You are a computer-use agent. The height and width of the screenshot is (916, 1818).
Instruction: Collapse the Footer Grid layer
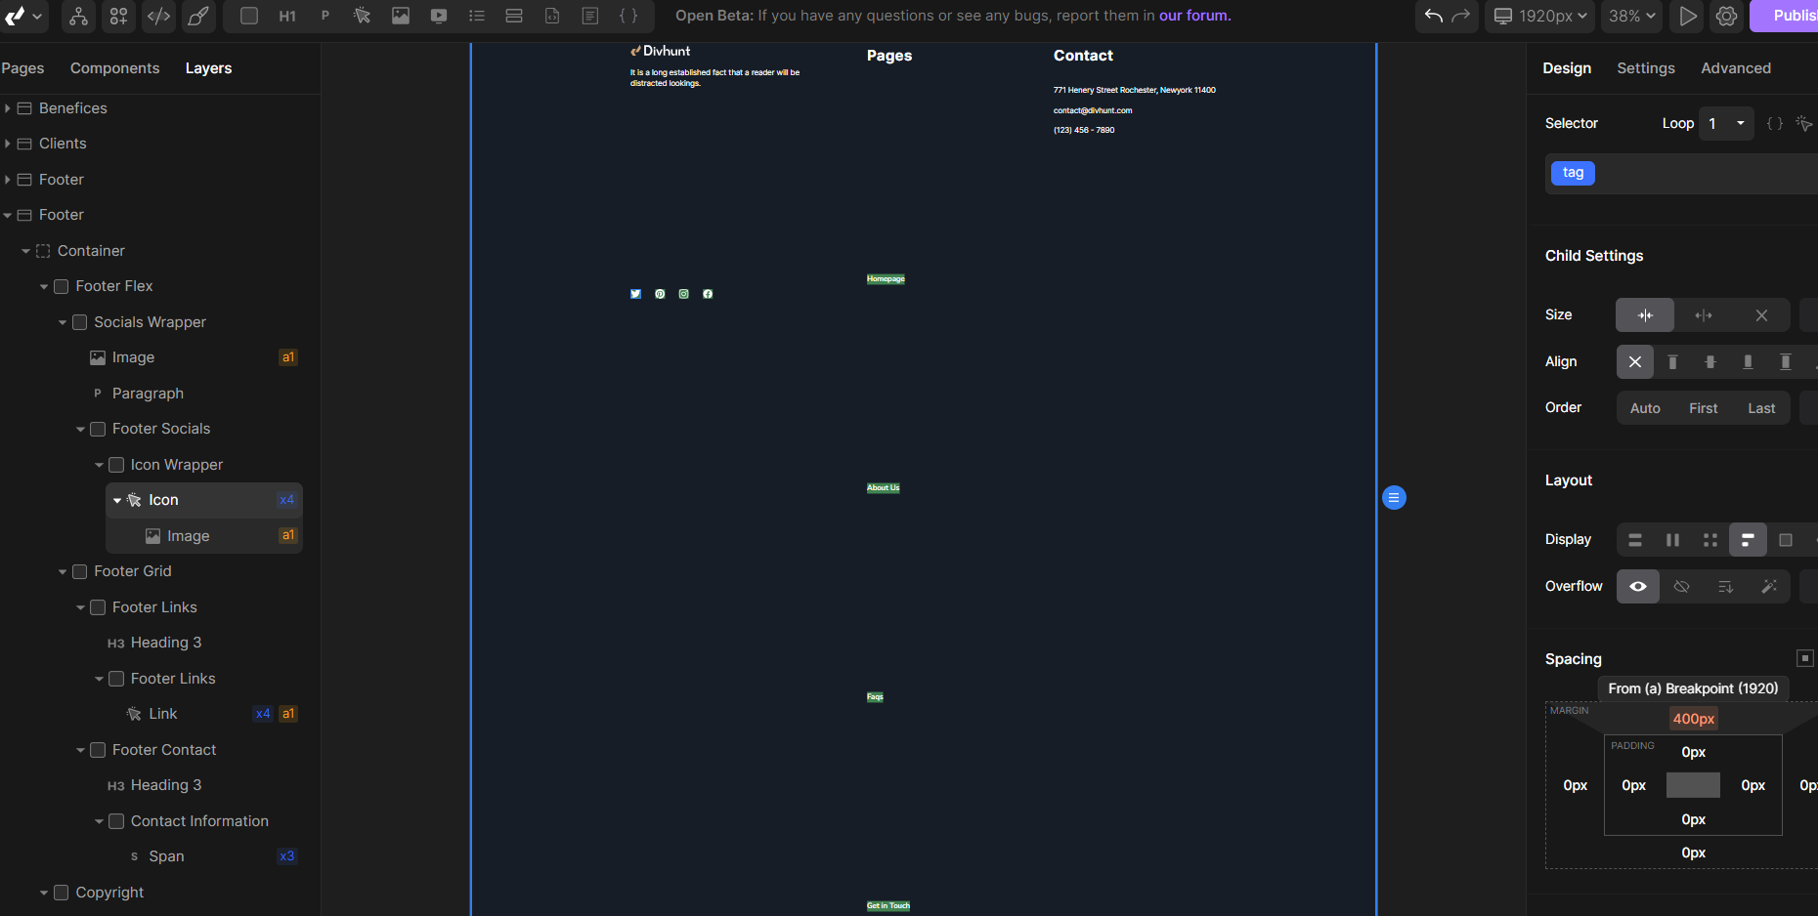coord(63,571)
